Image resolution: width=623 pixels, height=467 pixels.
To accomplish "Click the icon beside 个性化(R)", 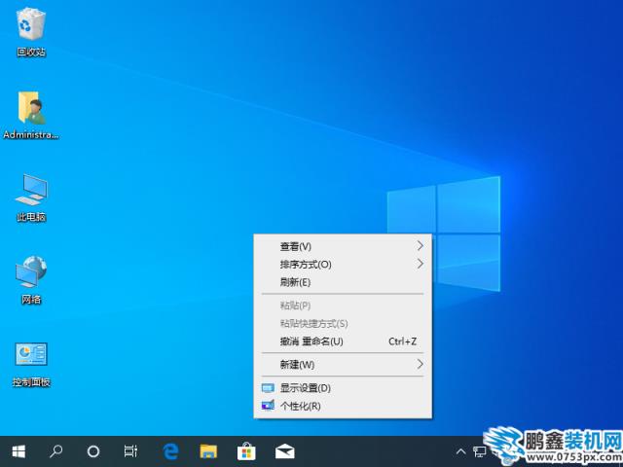I will [x=269, y=406].
